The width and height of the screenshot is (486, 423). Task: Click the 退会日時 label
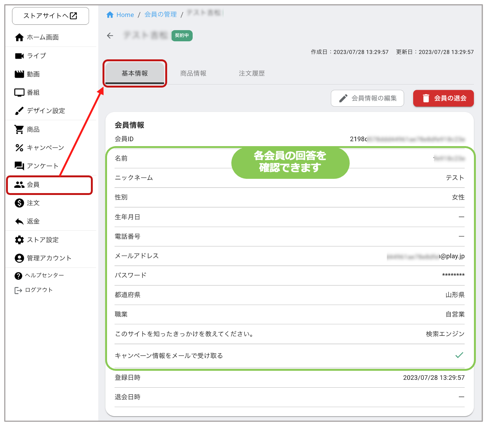click(128, 397)
